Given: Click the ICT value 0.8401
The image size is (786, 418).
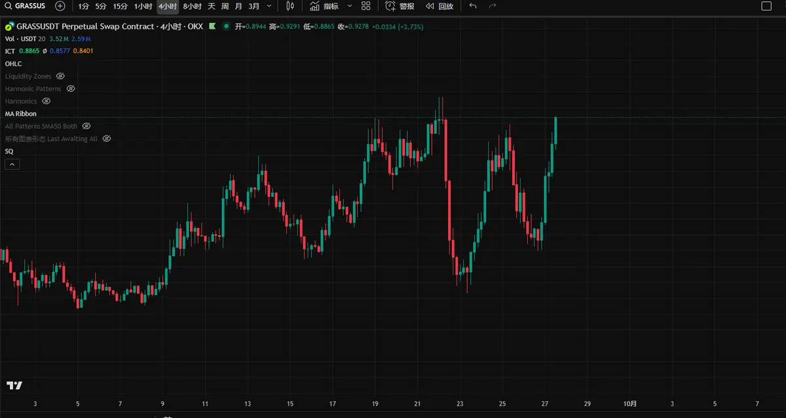Looking at the screenshot, I should point(83,51).
